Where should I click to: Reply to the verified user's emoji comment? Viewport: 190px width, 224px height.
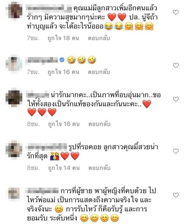[x=99, y=72]
